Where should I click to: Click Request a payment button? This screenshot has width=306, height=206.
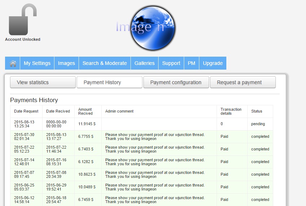(243, 82)
